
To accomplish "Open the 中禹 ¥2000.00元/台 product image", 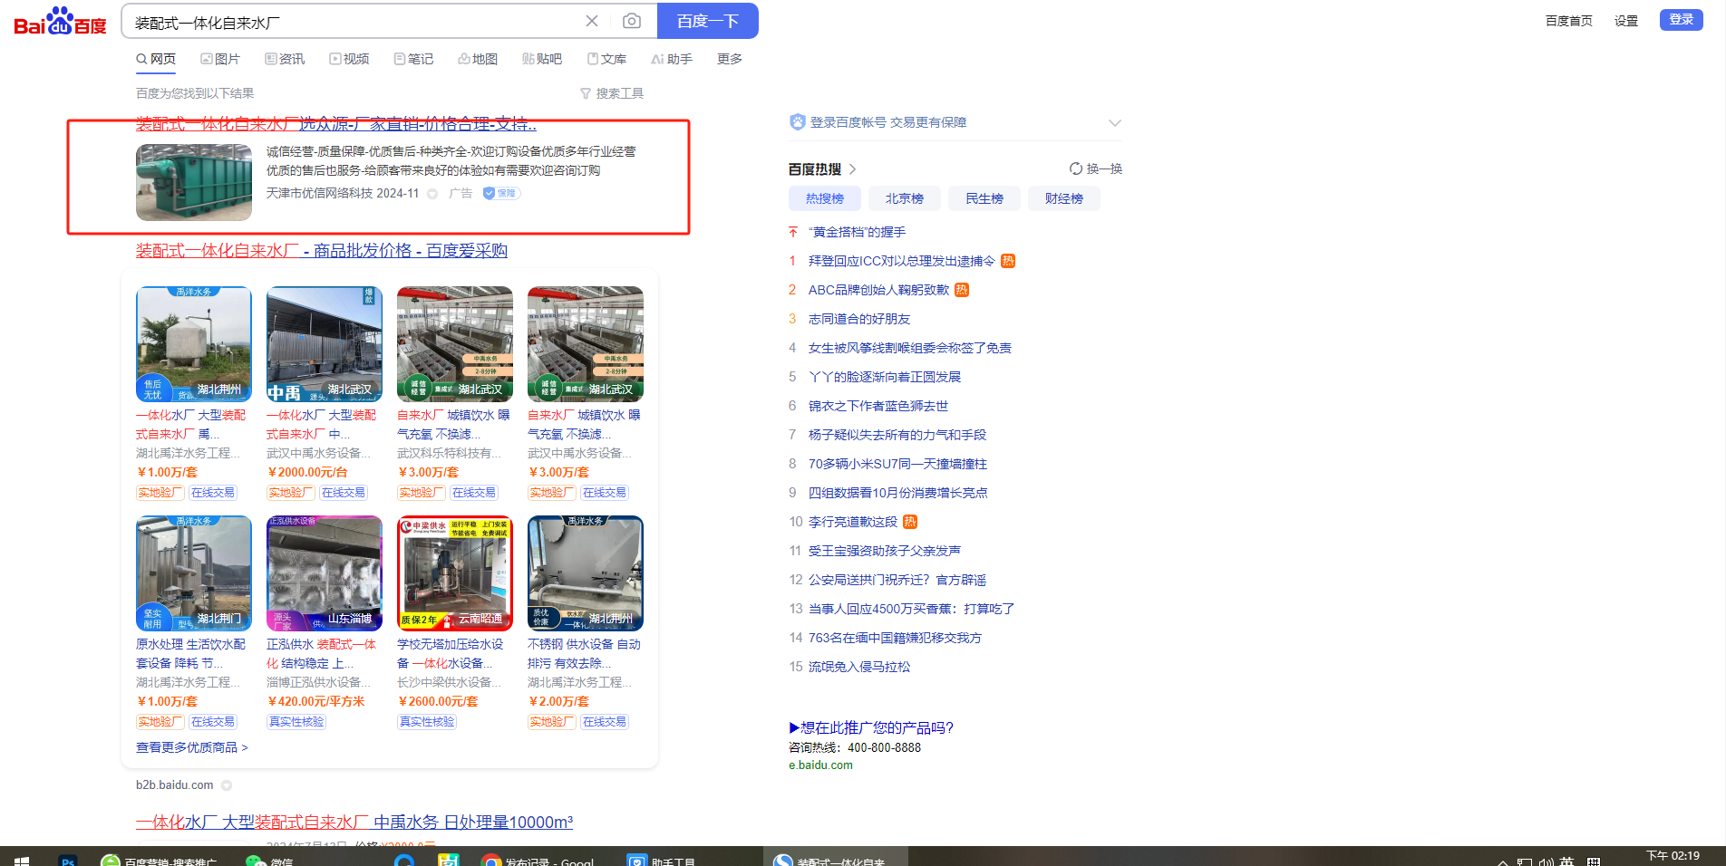I will click(325, 344).
